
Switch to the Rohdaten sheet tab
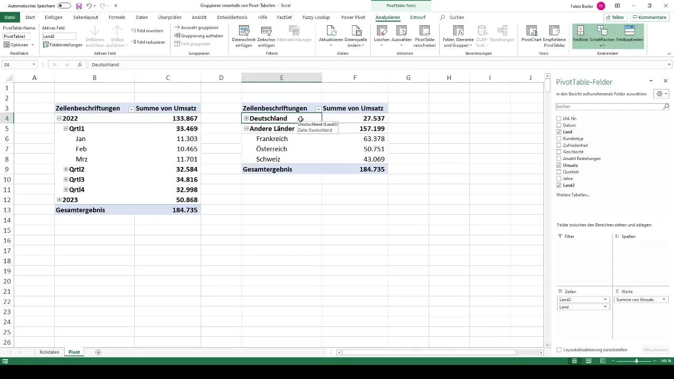49,352
